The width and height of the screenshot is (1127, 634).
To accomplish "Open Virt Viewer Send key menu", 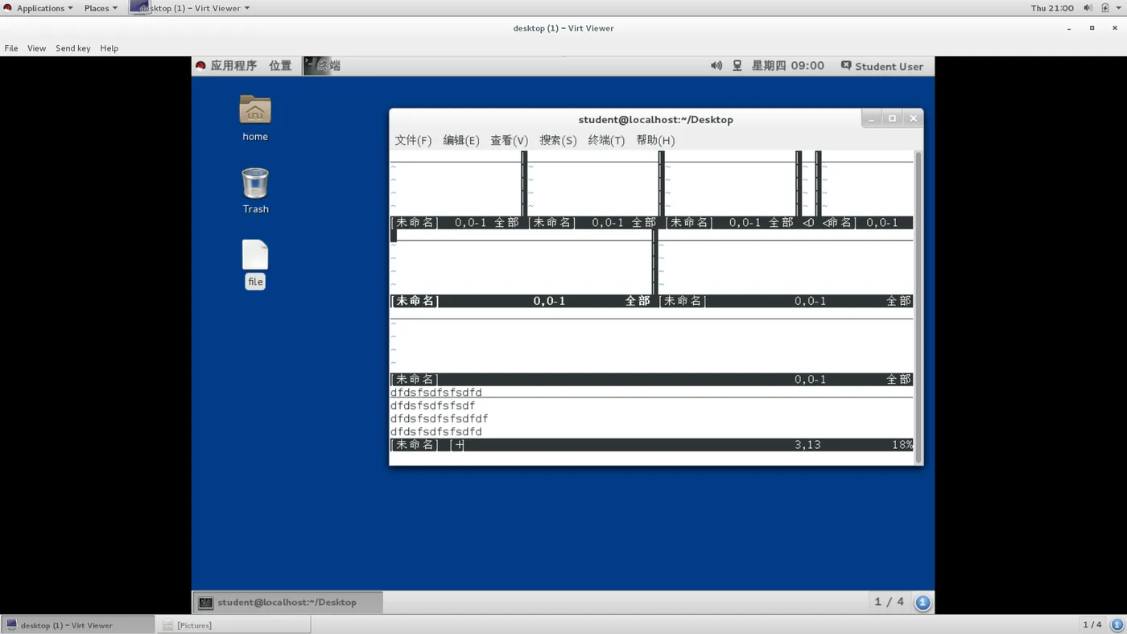I will pyautogui.click(x=73, y=48).
